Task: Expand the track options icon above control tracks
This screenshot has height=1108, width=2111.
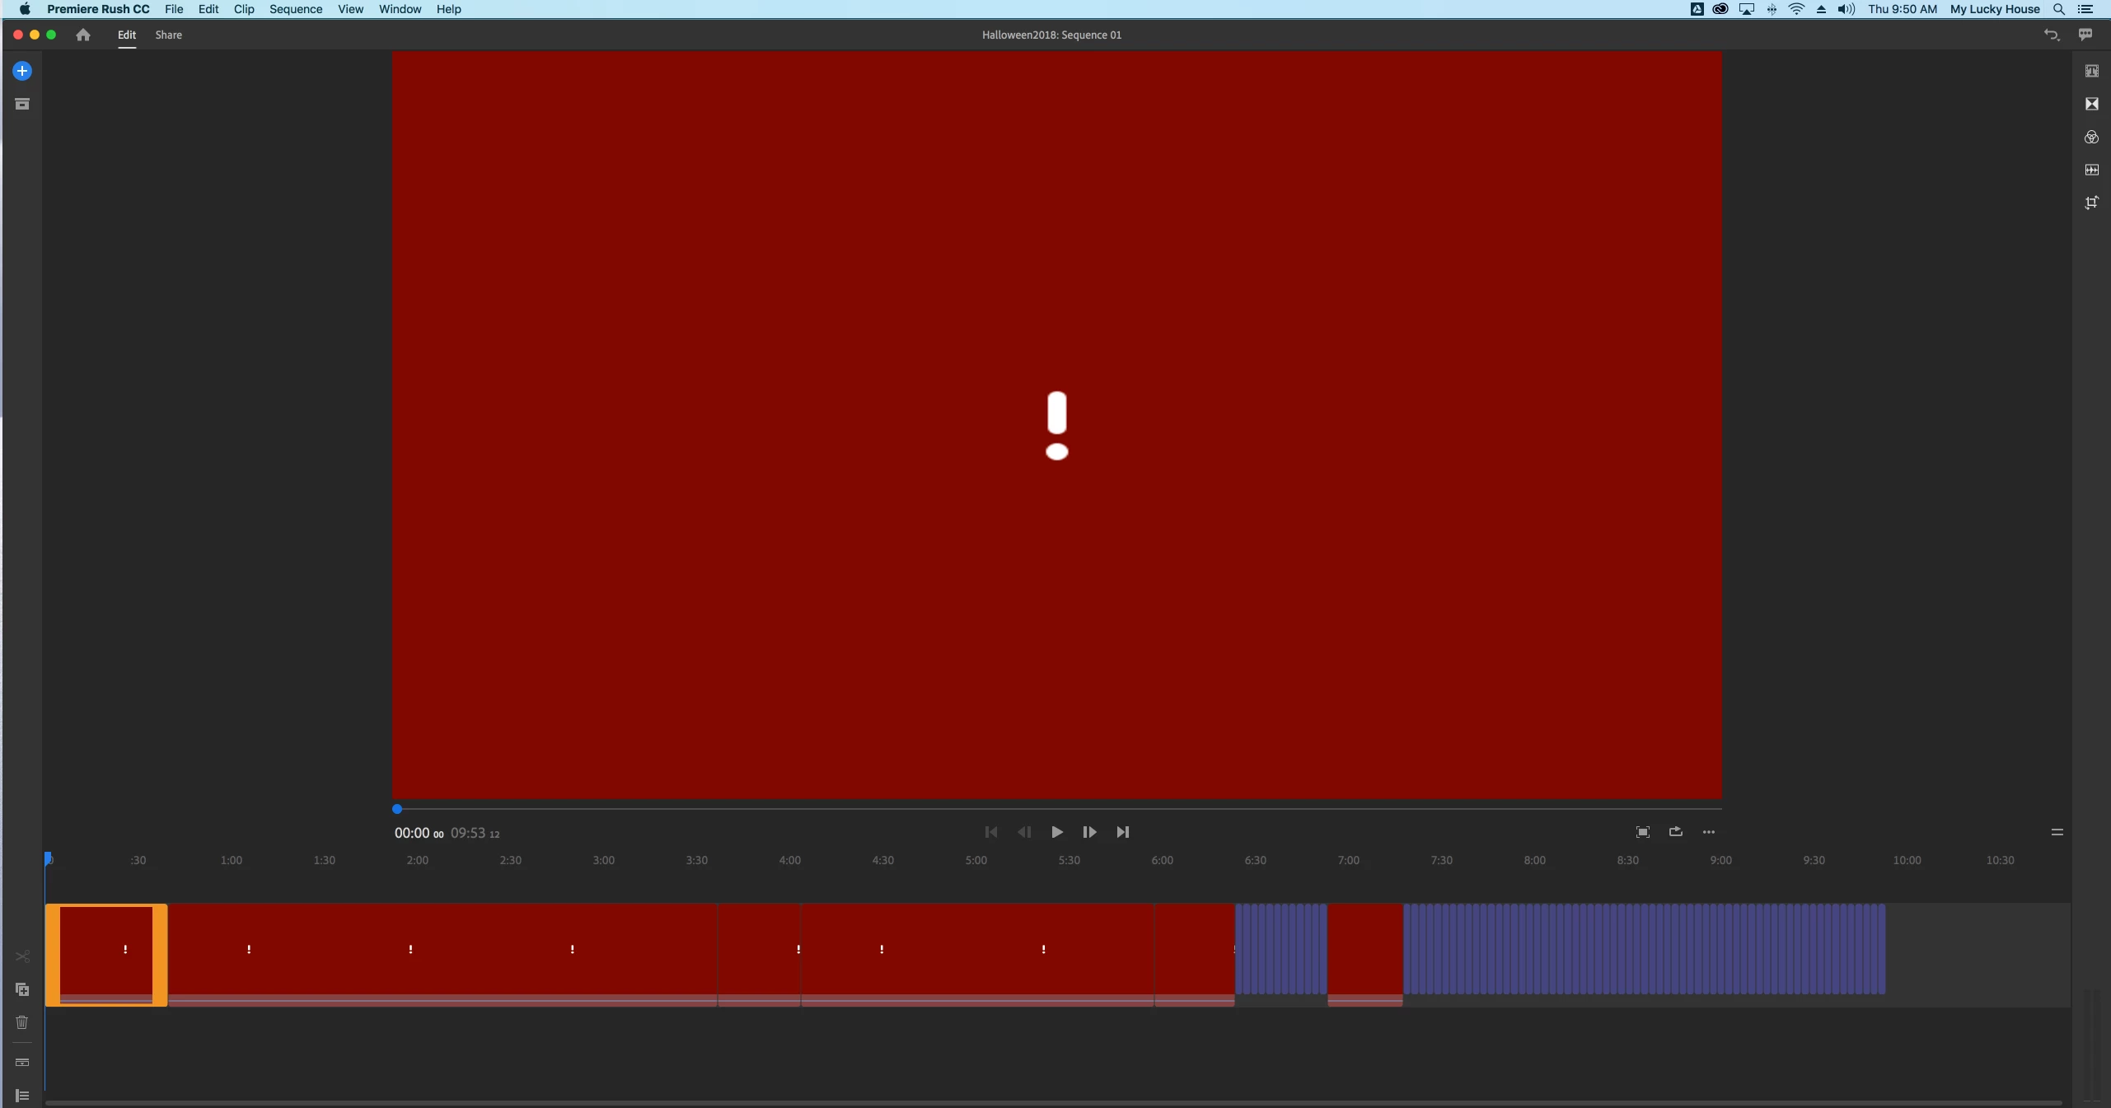Action: [22, 1063]
